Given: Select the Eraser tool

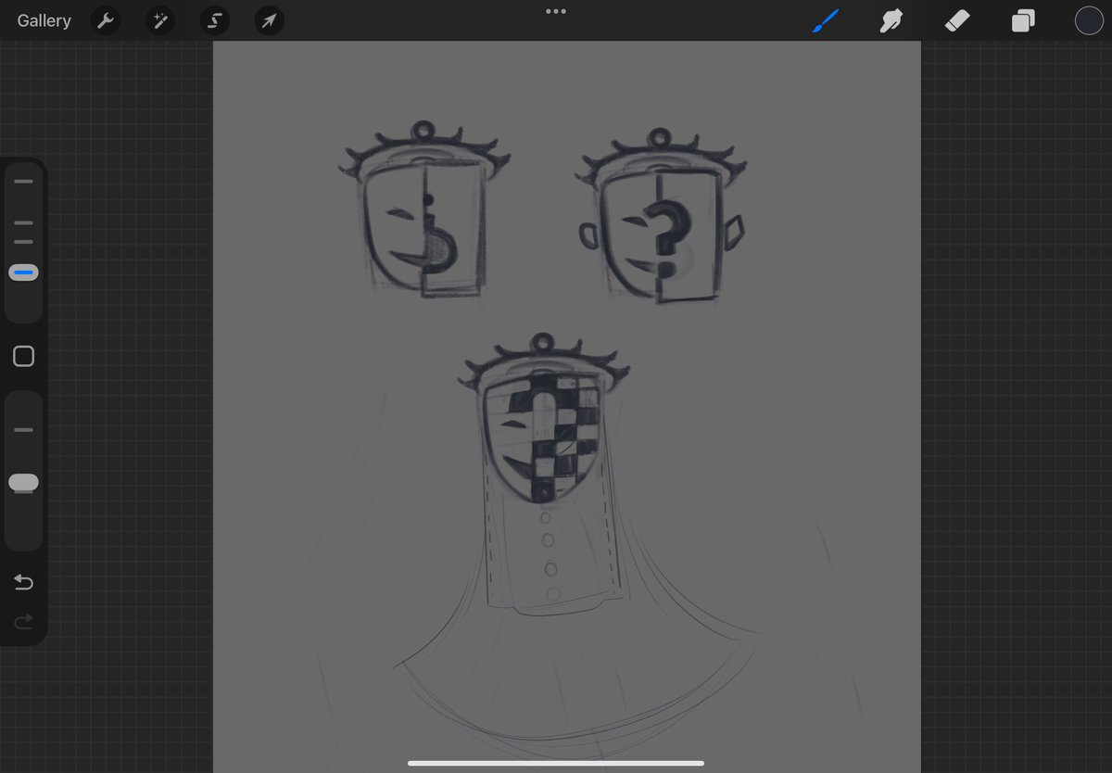Looking at the screenshot, I should [956, 20].
